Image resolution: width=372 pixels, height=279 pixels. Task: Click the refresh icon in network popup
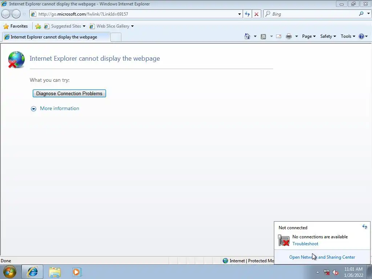coord(365,227)
